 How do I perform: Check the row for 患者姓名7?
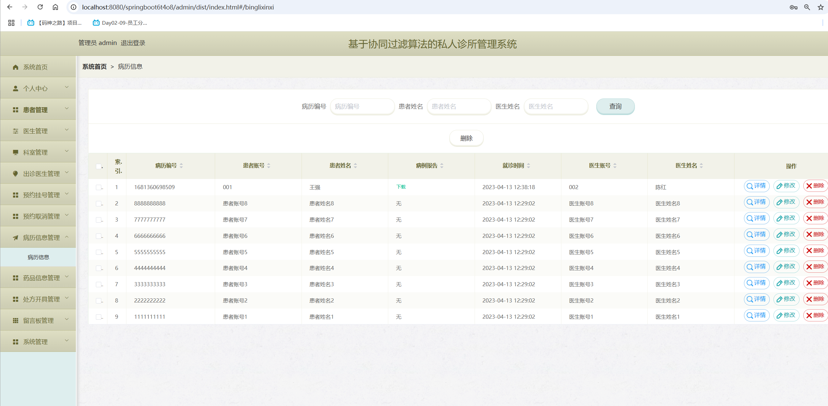click(x=99, y=220)
